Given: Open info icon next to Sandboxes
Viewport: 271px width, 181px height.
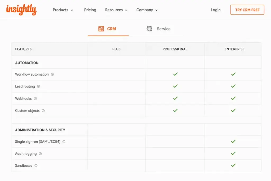Looking at the screenshot, I should pyautogui.click(x=36, y=166).
